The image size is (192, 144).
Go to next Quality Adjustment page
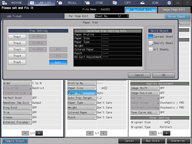pos(166,133)
